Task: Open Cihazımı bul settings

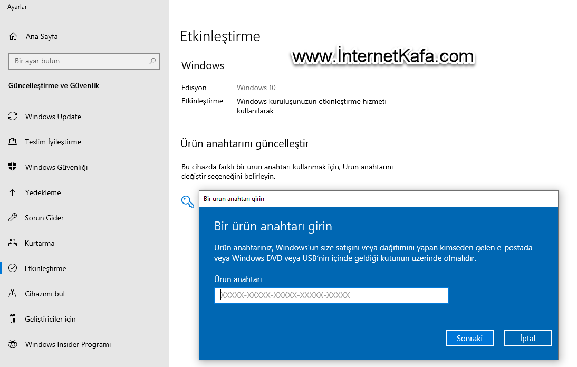Action: pos(44,294)
